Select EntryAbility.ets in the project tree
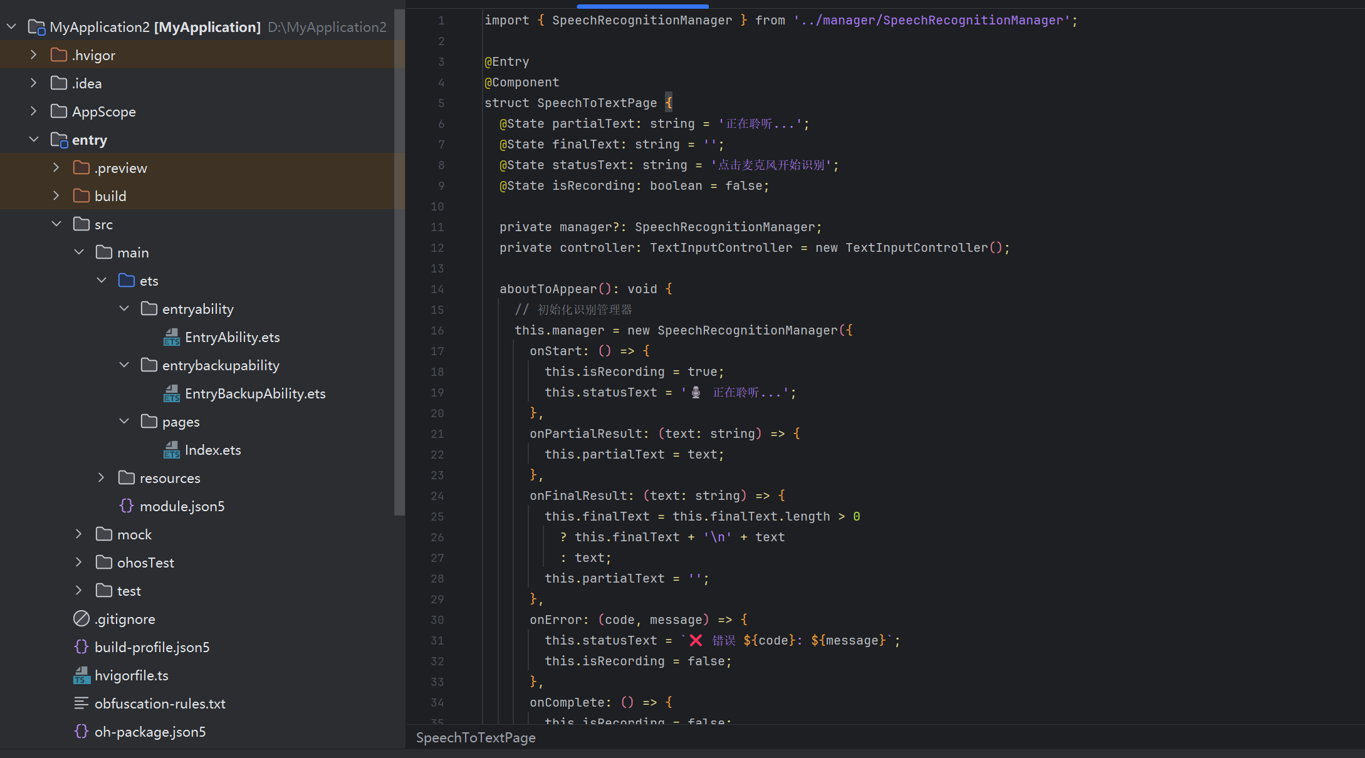The width and height of the screenshot is (1365, 758). [233, 338]
